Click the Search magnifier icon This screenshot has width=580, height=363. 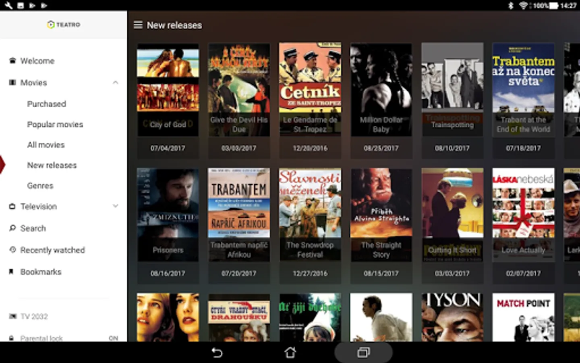point(12,228)
